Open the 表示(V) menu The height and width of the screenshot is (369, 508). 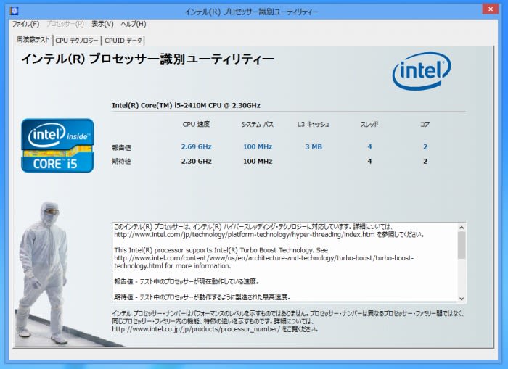click(102, 24)
